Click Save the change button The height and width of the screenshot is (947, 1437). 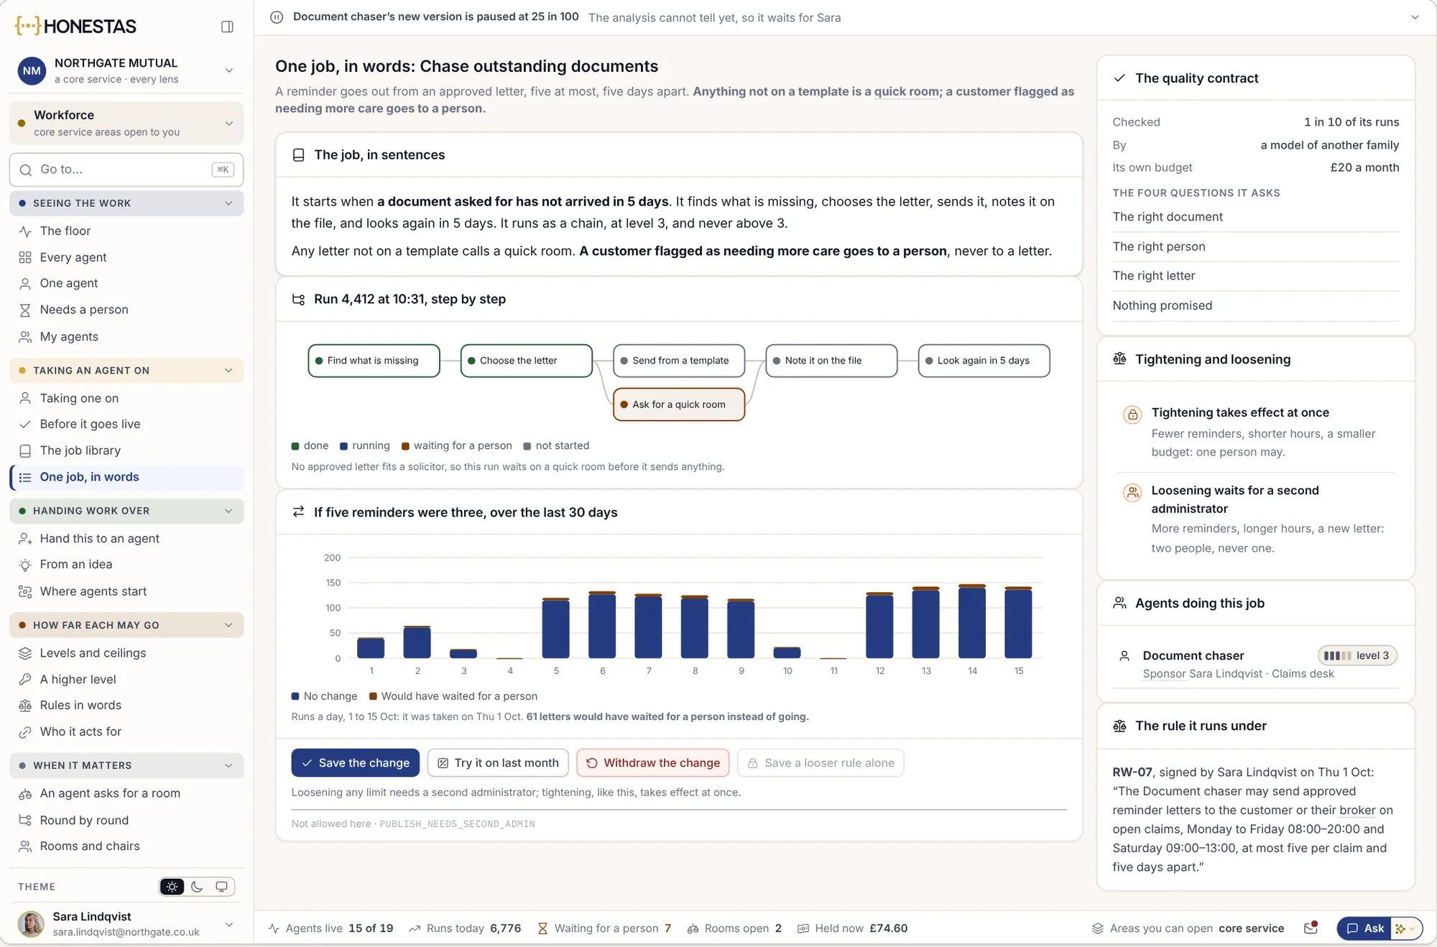coord(356,763)
